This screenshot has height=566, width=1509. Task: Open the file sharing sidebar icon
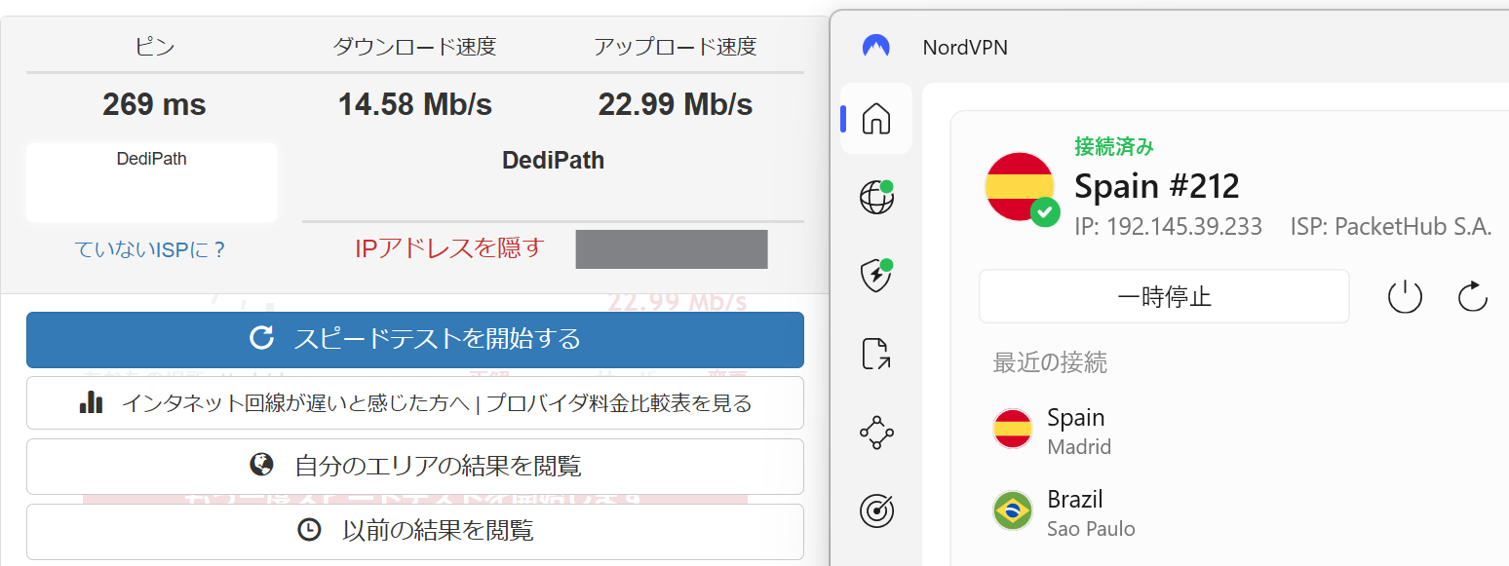(x=876, y=354)
